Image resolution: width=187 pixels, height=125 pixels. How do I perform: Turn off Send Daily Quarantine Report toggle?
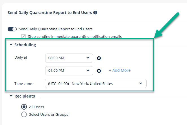pyautogui.click(x=12, y=29)
